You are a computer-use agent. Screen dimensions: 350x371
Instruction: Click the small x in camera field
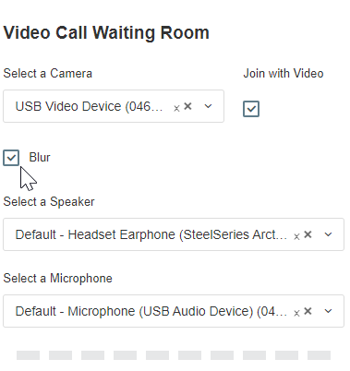pyautogui.click(x=176, y=108)
